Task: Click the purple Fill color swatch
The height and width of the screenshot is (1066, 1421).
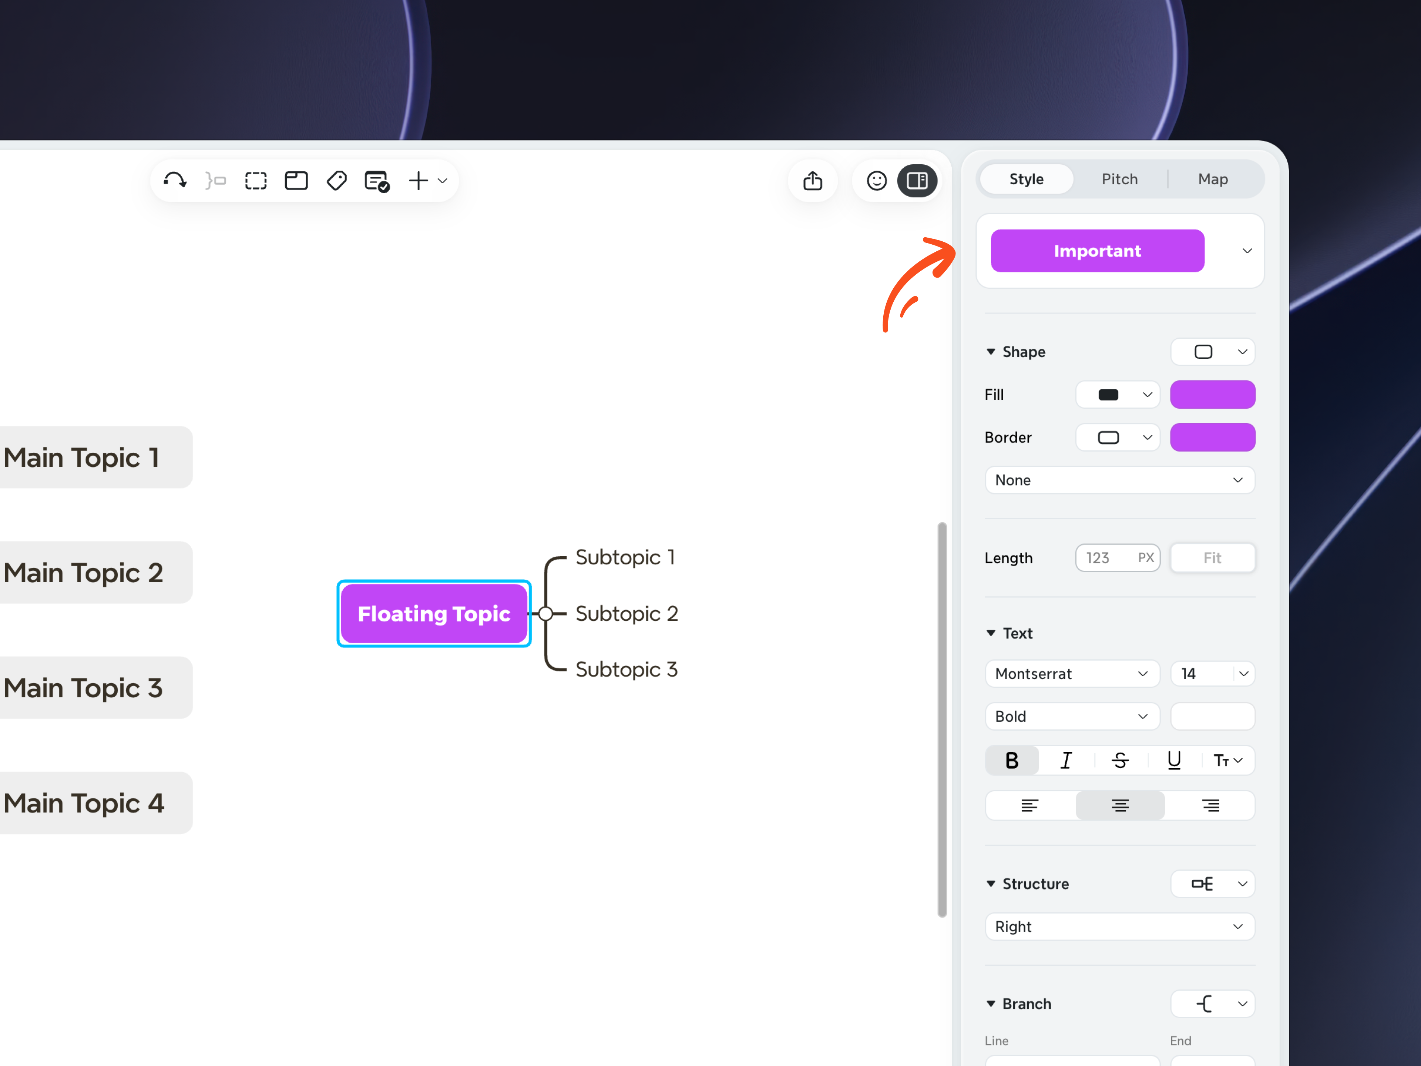Action: coord(1213,395)
